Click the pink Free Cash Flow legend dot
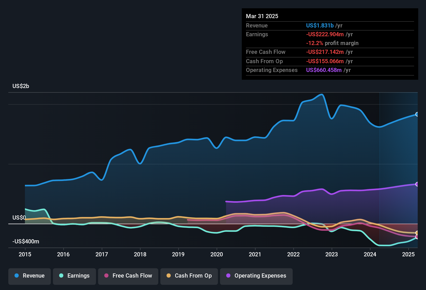 pos(106,276)
